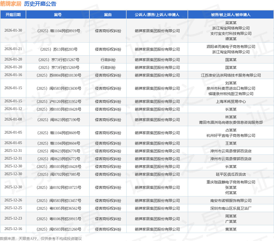Select case number 沪0120民初31952号
This screenshot has width=274, height=241.
pos(59,101)
